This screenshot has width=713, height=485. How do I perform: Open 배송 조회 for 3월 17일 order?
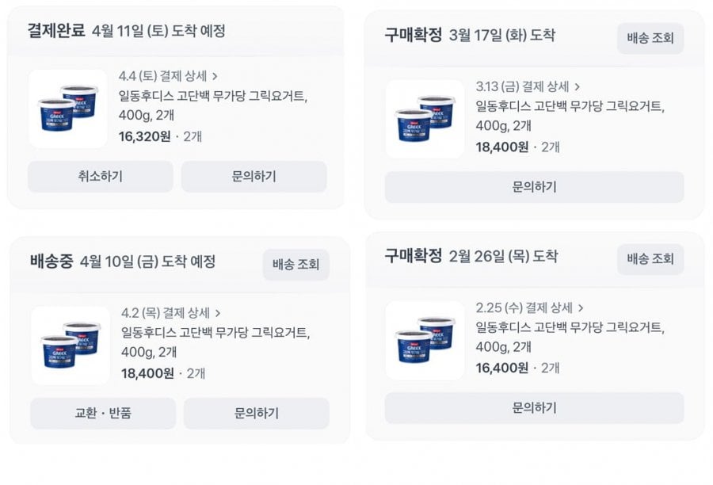tap(650, 38)
